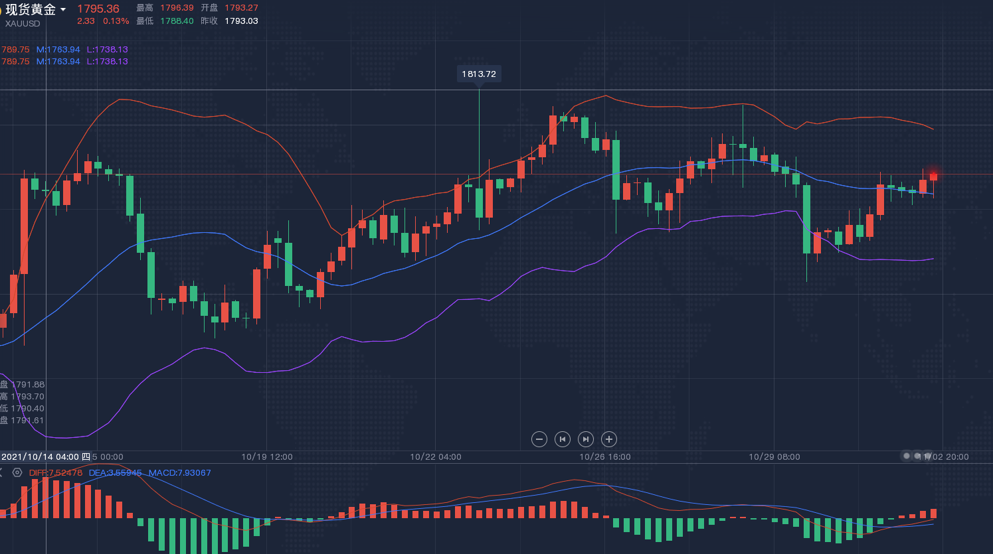Click the 10/19 12:00 time axis label
The height and width of the screenshot is (554, 993).
click(266, 456)
